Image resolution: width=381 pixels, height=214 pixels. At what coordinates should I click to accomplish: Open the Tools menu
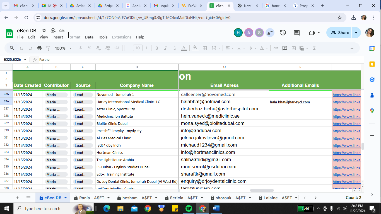[103, 37]
